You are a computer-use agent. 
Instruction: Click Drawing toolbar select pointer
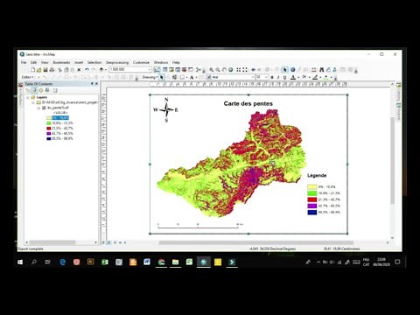pyautogui.click(x=162, y=77)
